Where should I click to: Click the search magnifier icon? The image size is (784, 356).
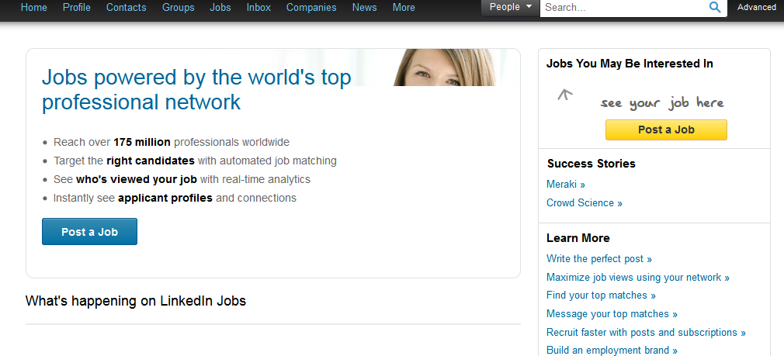715,8
